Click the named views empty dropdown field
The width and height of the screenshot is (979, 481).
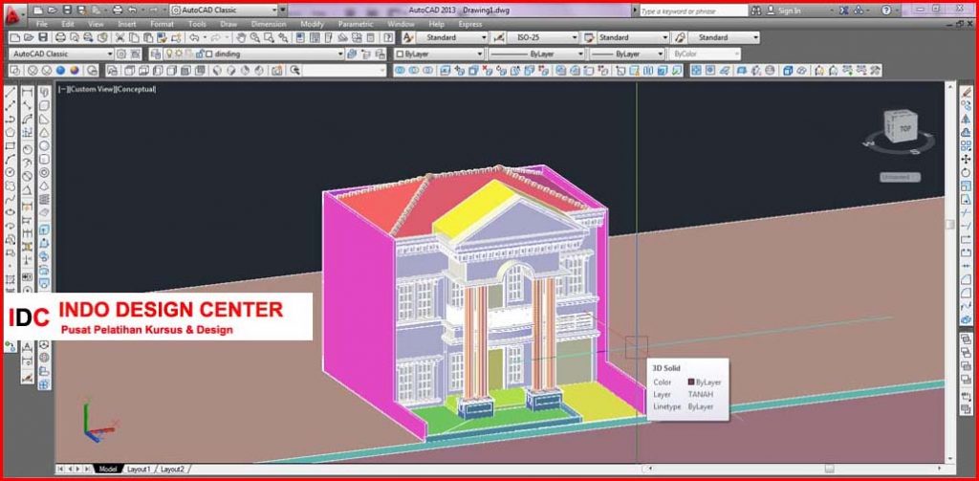[x=346, y=71]
